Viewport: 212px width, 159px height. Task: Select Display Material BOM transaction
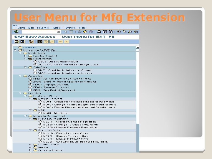click(x=58, y=62)
